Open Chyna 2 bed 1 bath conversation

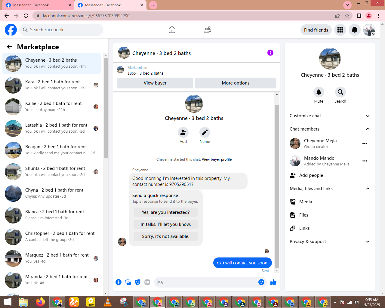tap(52, 193)
